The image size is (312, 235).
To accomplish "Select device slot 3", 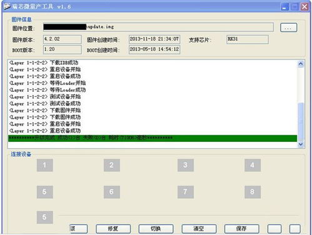I will coord(186,165).
